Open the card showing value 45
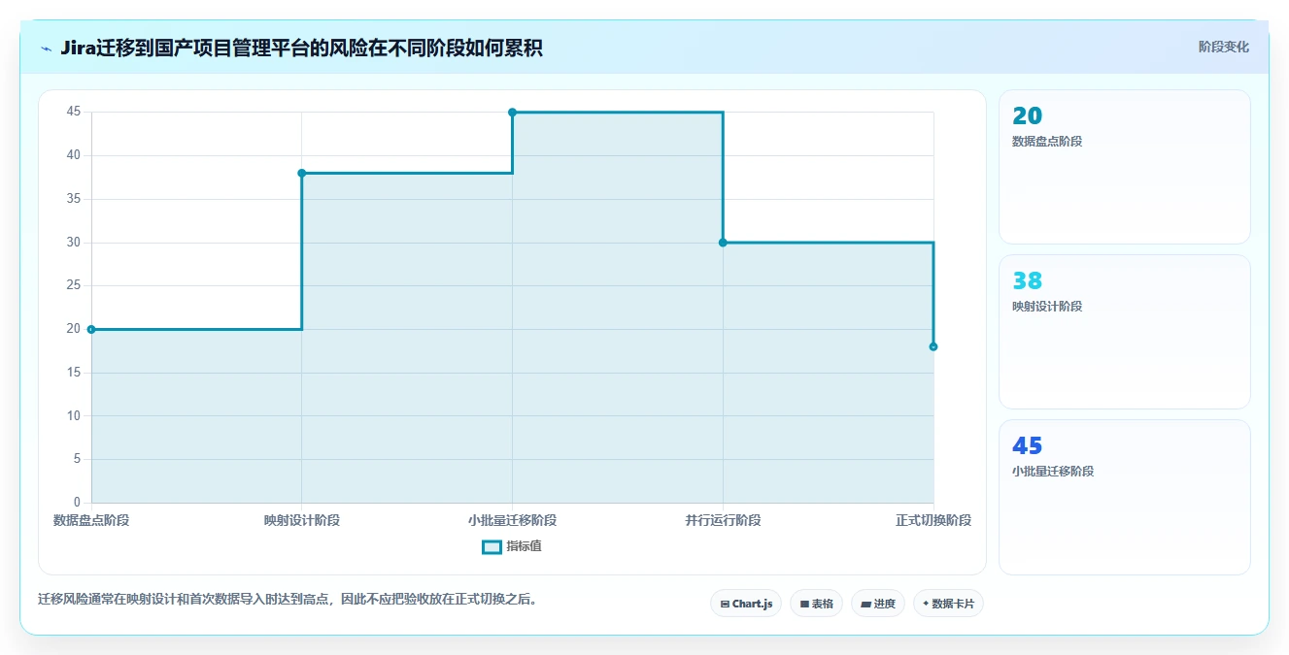The image size is (1289, 655). pyautogui.click(x=1124, y=497)
